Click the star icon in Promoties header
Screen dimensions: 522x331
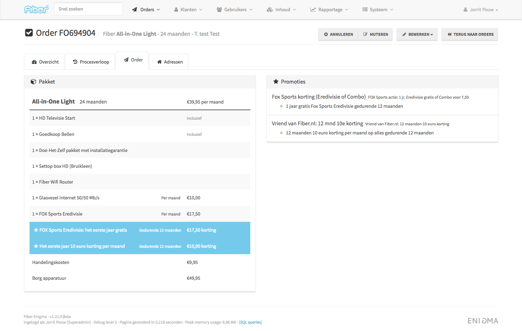(276, 82)
